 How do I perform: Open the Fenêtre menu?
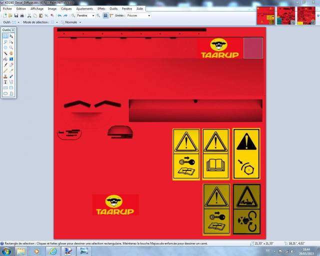[x=127, y=9]
